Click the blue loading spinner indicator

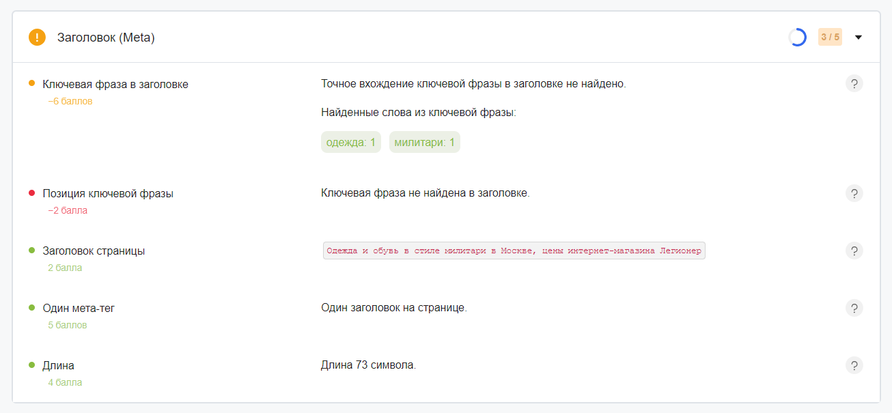[x=797, y=37]
